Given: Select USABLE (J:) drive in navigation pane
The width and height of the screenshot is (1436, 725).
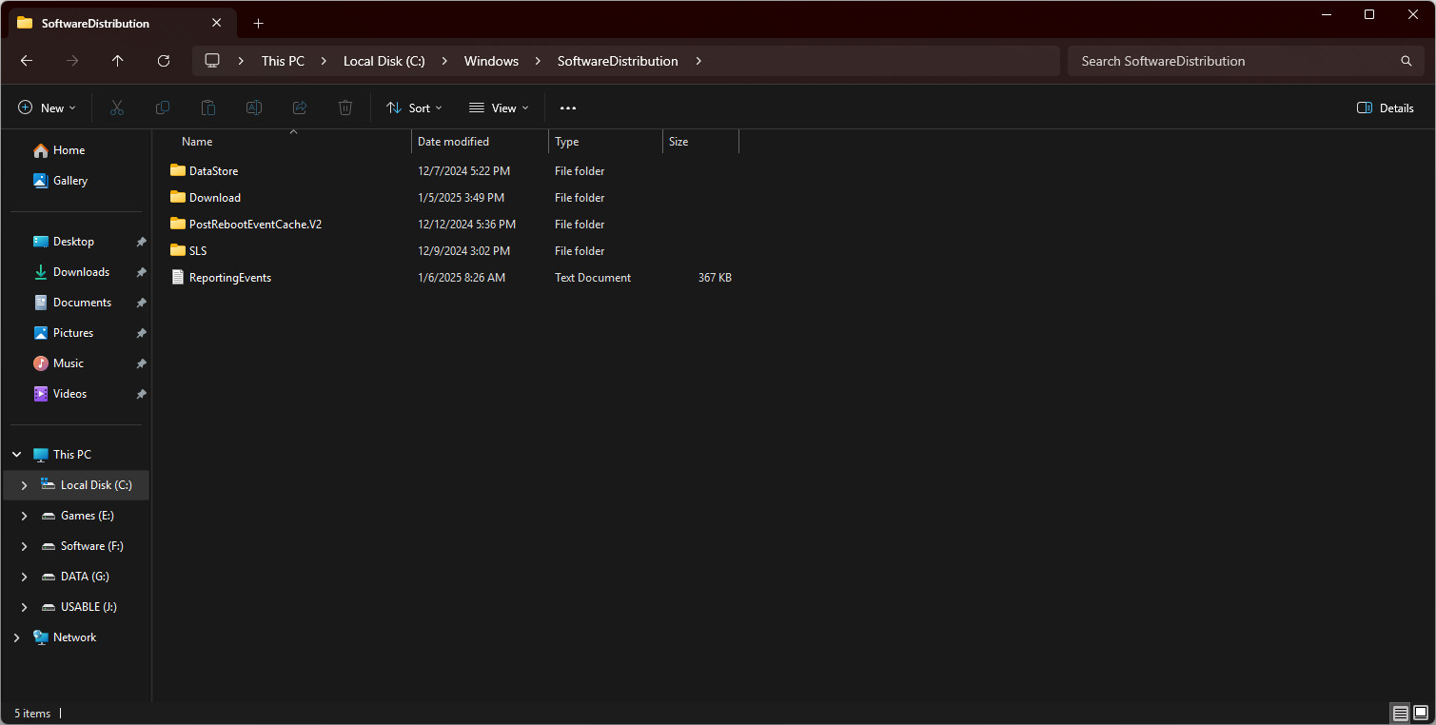Looking at the screenshot, I should pos(89,607).
